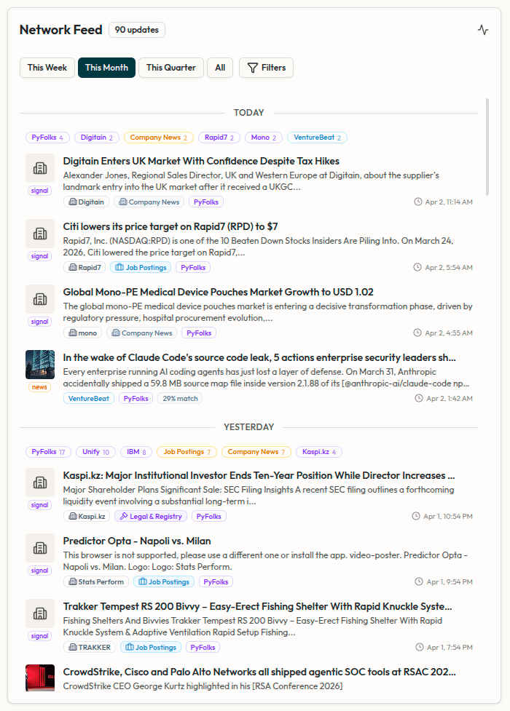Click clock icon beside Apr 2, 5:54 AM
This screenshot has width=510, height=711.
coord(417,267)
